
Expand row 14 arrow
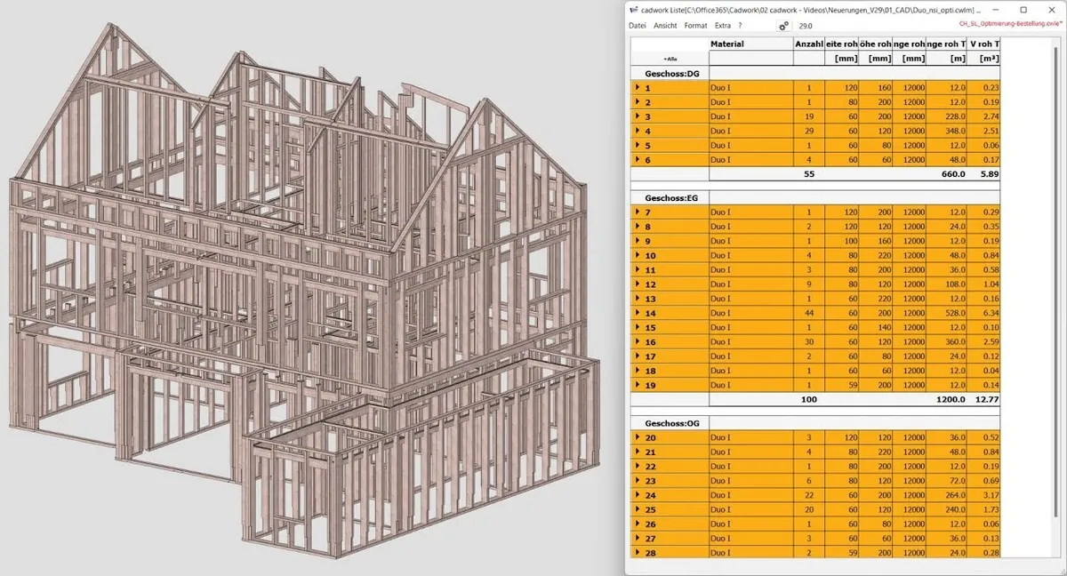(x=638, y=313)
